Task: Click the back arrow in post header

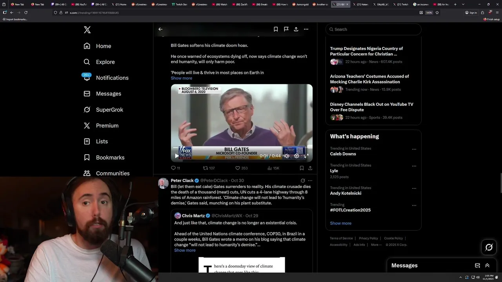Action: (160, 29)
